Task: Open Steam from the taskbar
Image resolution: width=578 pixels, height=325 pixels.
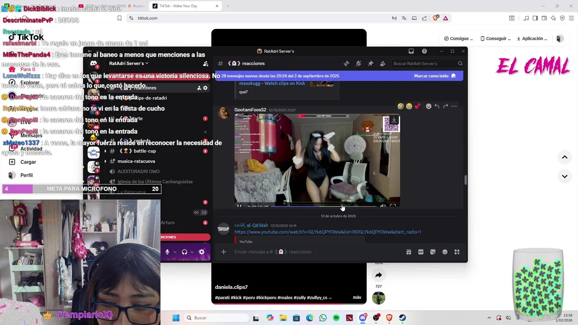Action: [402, 318]
